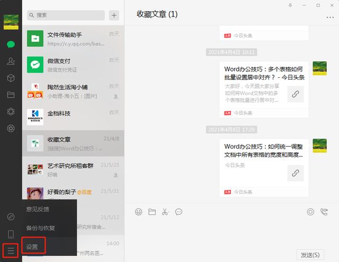This screenshot has height=262, width=339.
Task: Click the search box
Action: click(66, 15)
